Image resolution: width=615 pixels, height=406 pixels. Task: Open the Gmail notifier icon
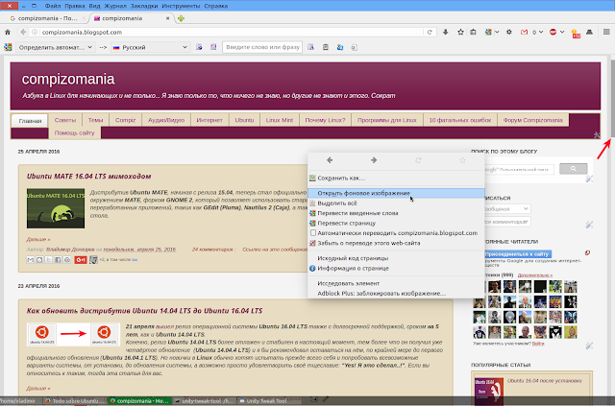click(x=524, y=32)
